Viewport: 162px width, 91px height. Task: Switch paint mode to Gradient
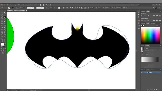tap(3, 49)
